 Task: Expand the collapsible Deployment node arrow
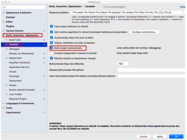click(7, 58)
